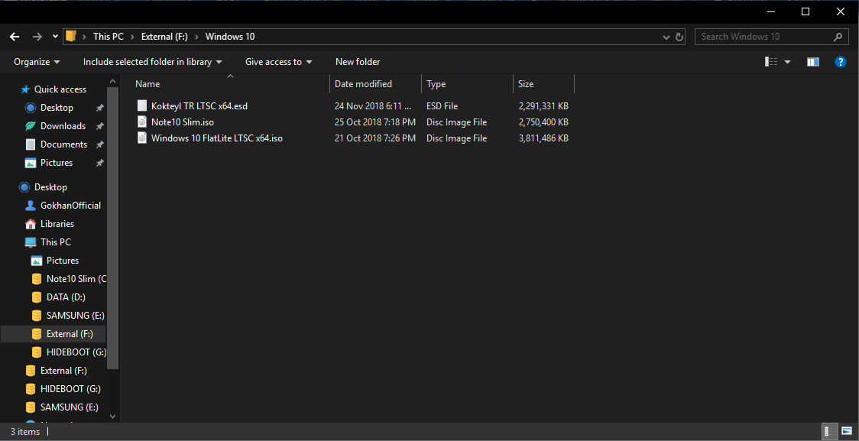
Task: Click the Forward navigation arrow
Action: coord(37,37)
